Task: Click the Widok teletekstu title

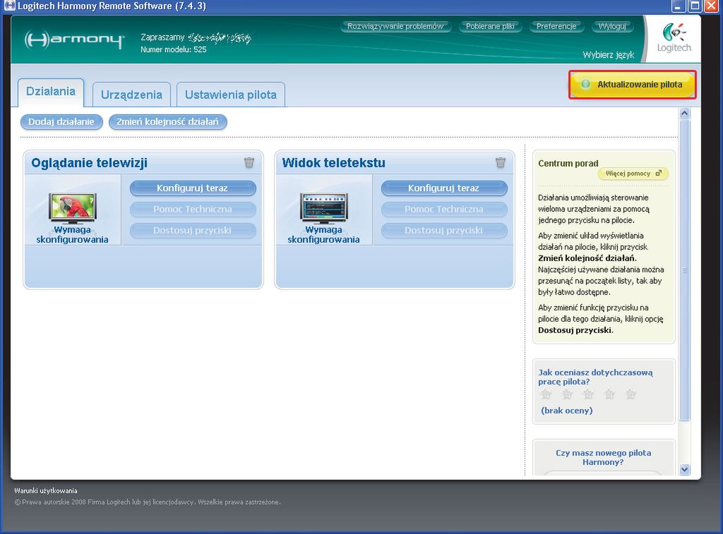Action: 333,163
